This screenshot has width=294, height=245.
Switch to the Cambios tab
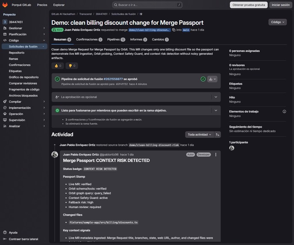click(x=160, y=40)
